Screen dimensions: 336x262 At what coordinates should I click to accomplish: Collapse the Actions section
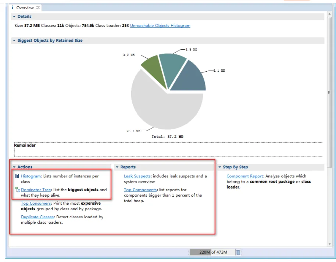[14, 167]
